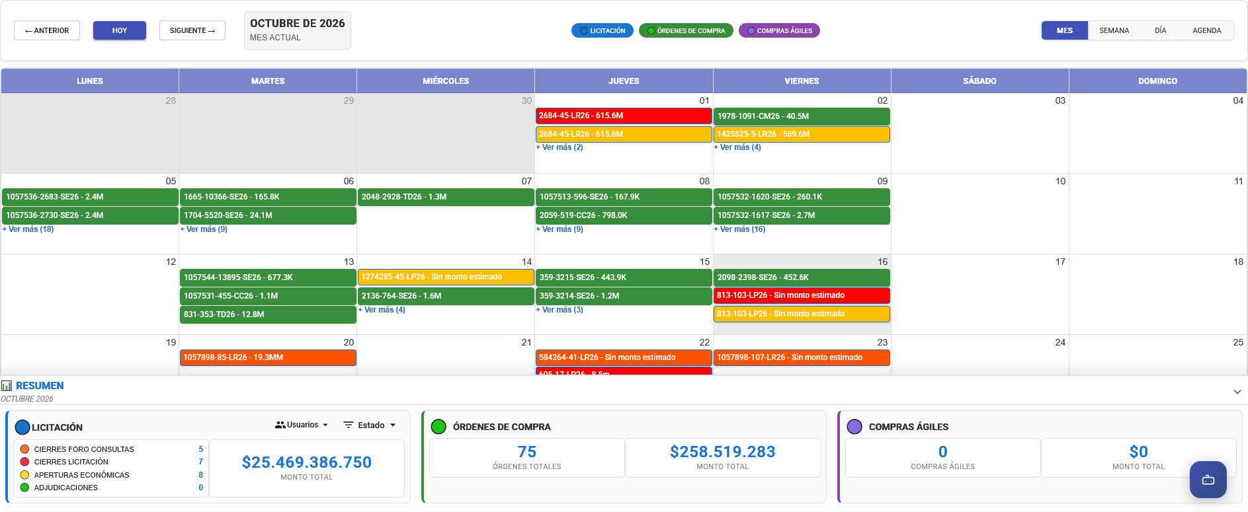Screen dimensions: 1248x512
Task: Toggle the Compras Ágiles filter pill
Action: tap(779, 30)
